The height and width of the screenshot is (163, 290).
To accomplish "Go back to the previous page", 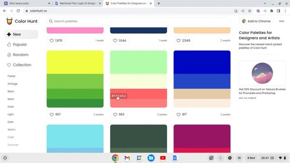I will click(x=5, y=11).
